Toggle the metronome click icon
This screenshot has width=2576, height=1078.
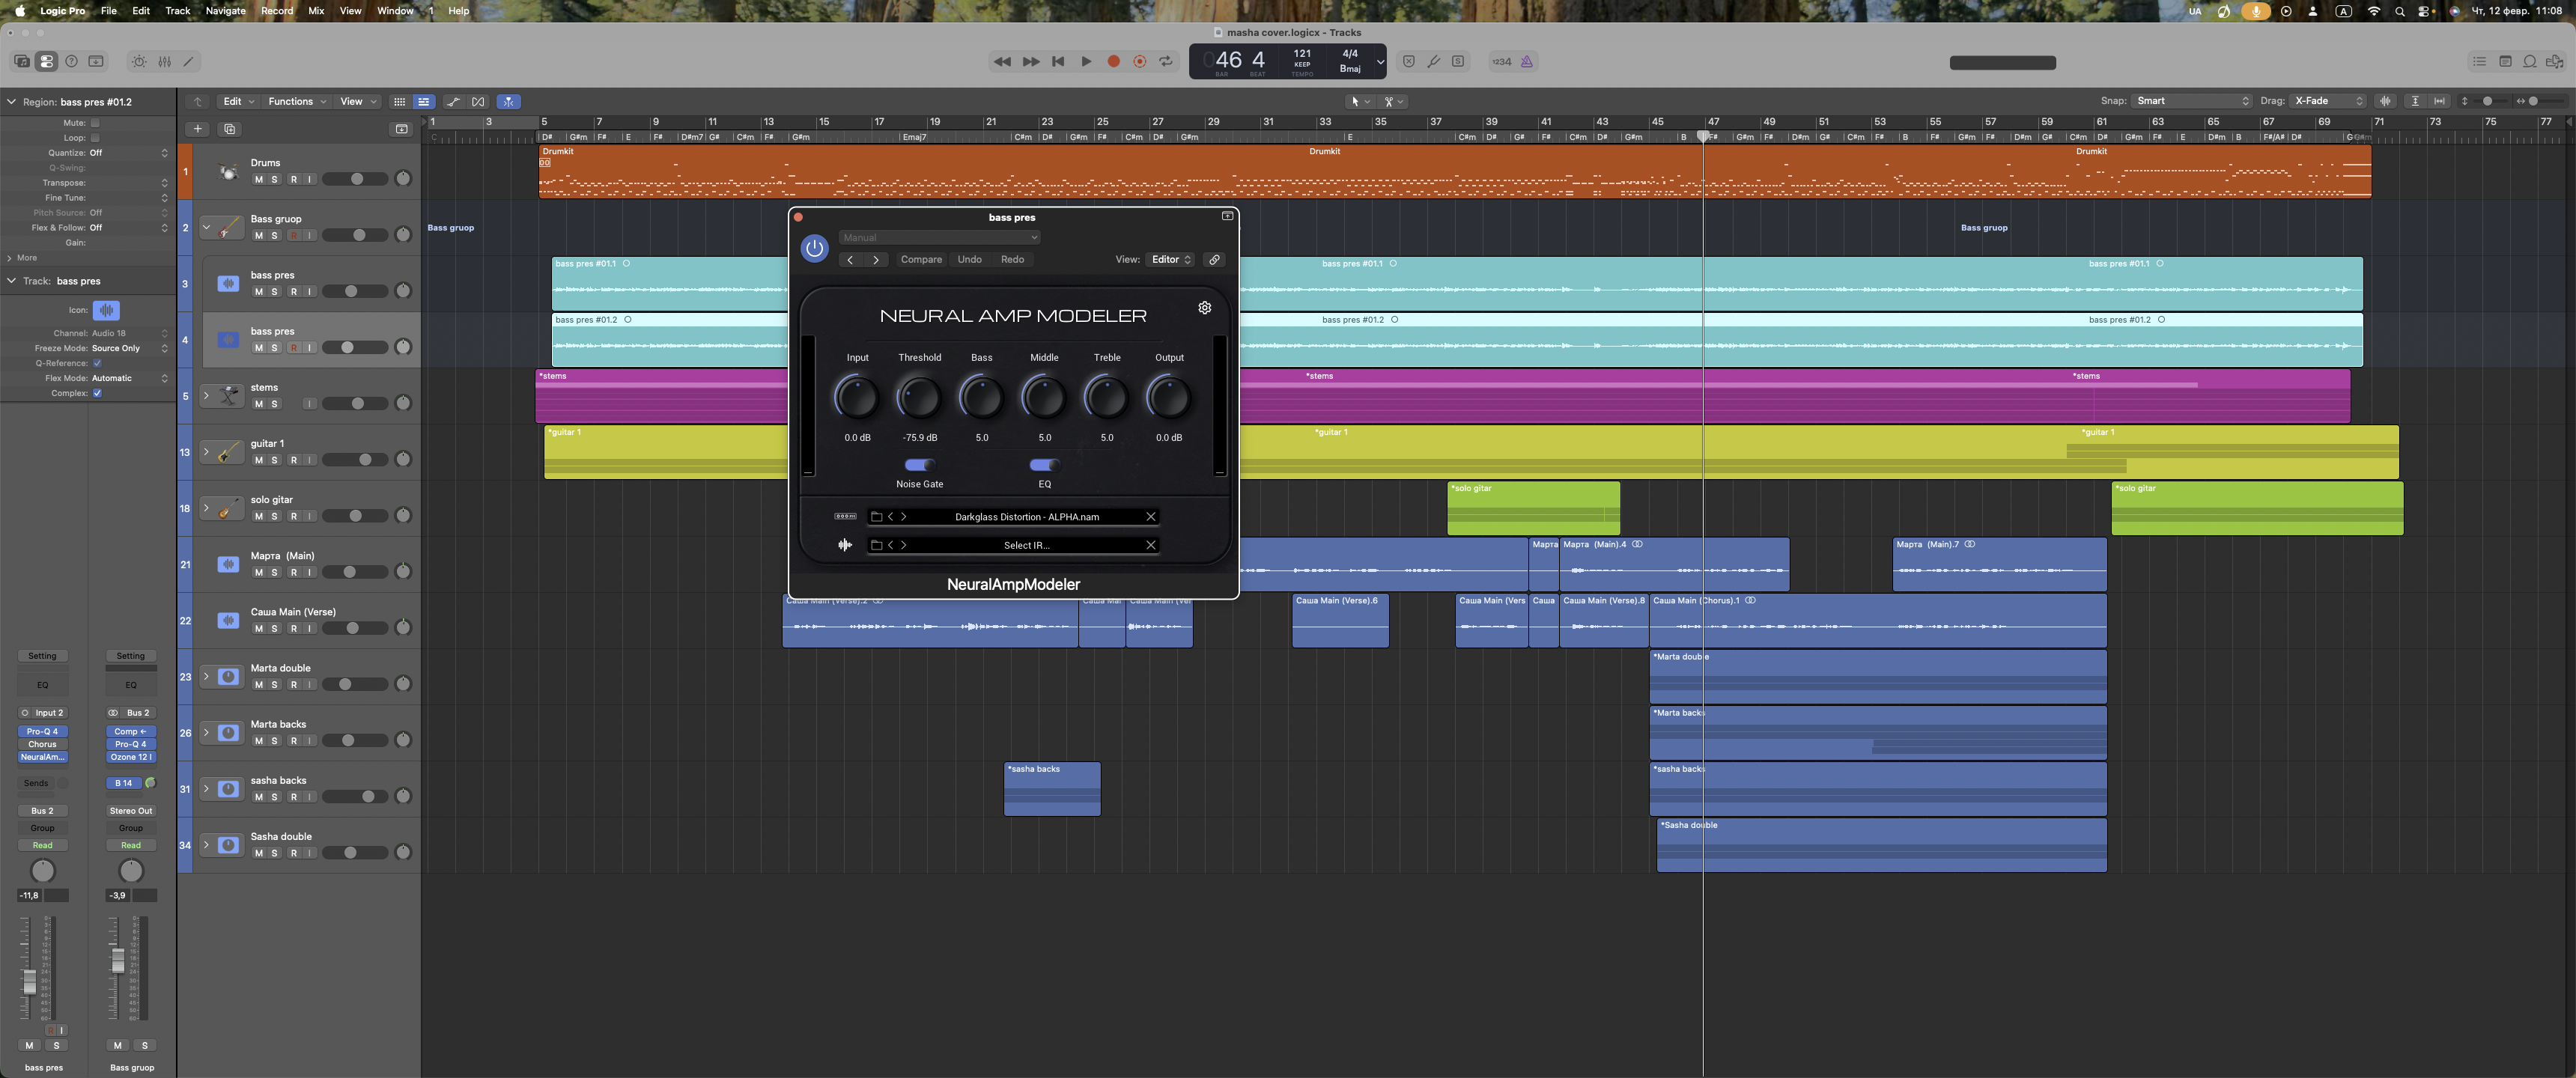[x=1526, y=62]
